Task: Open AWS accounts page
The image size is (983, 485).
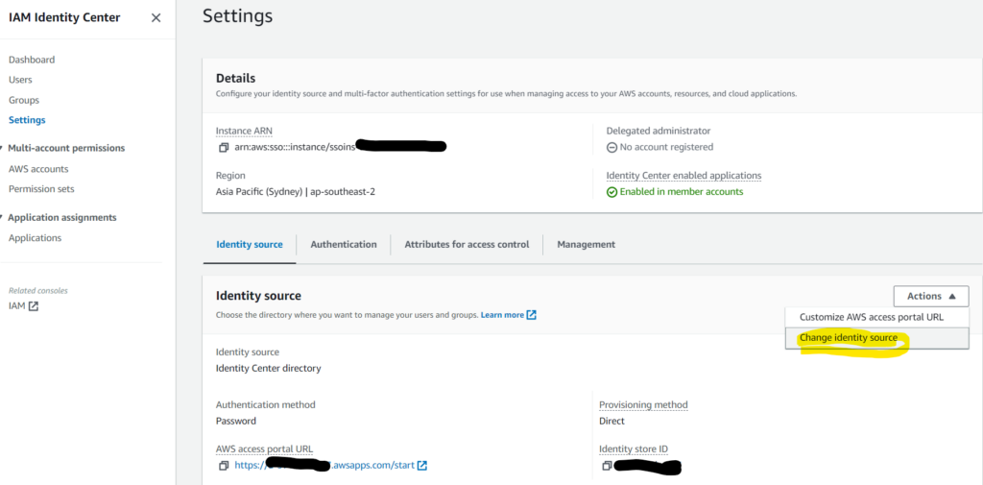Action: tap(38, 169)
